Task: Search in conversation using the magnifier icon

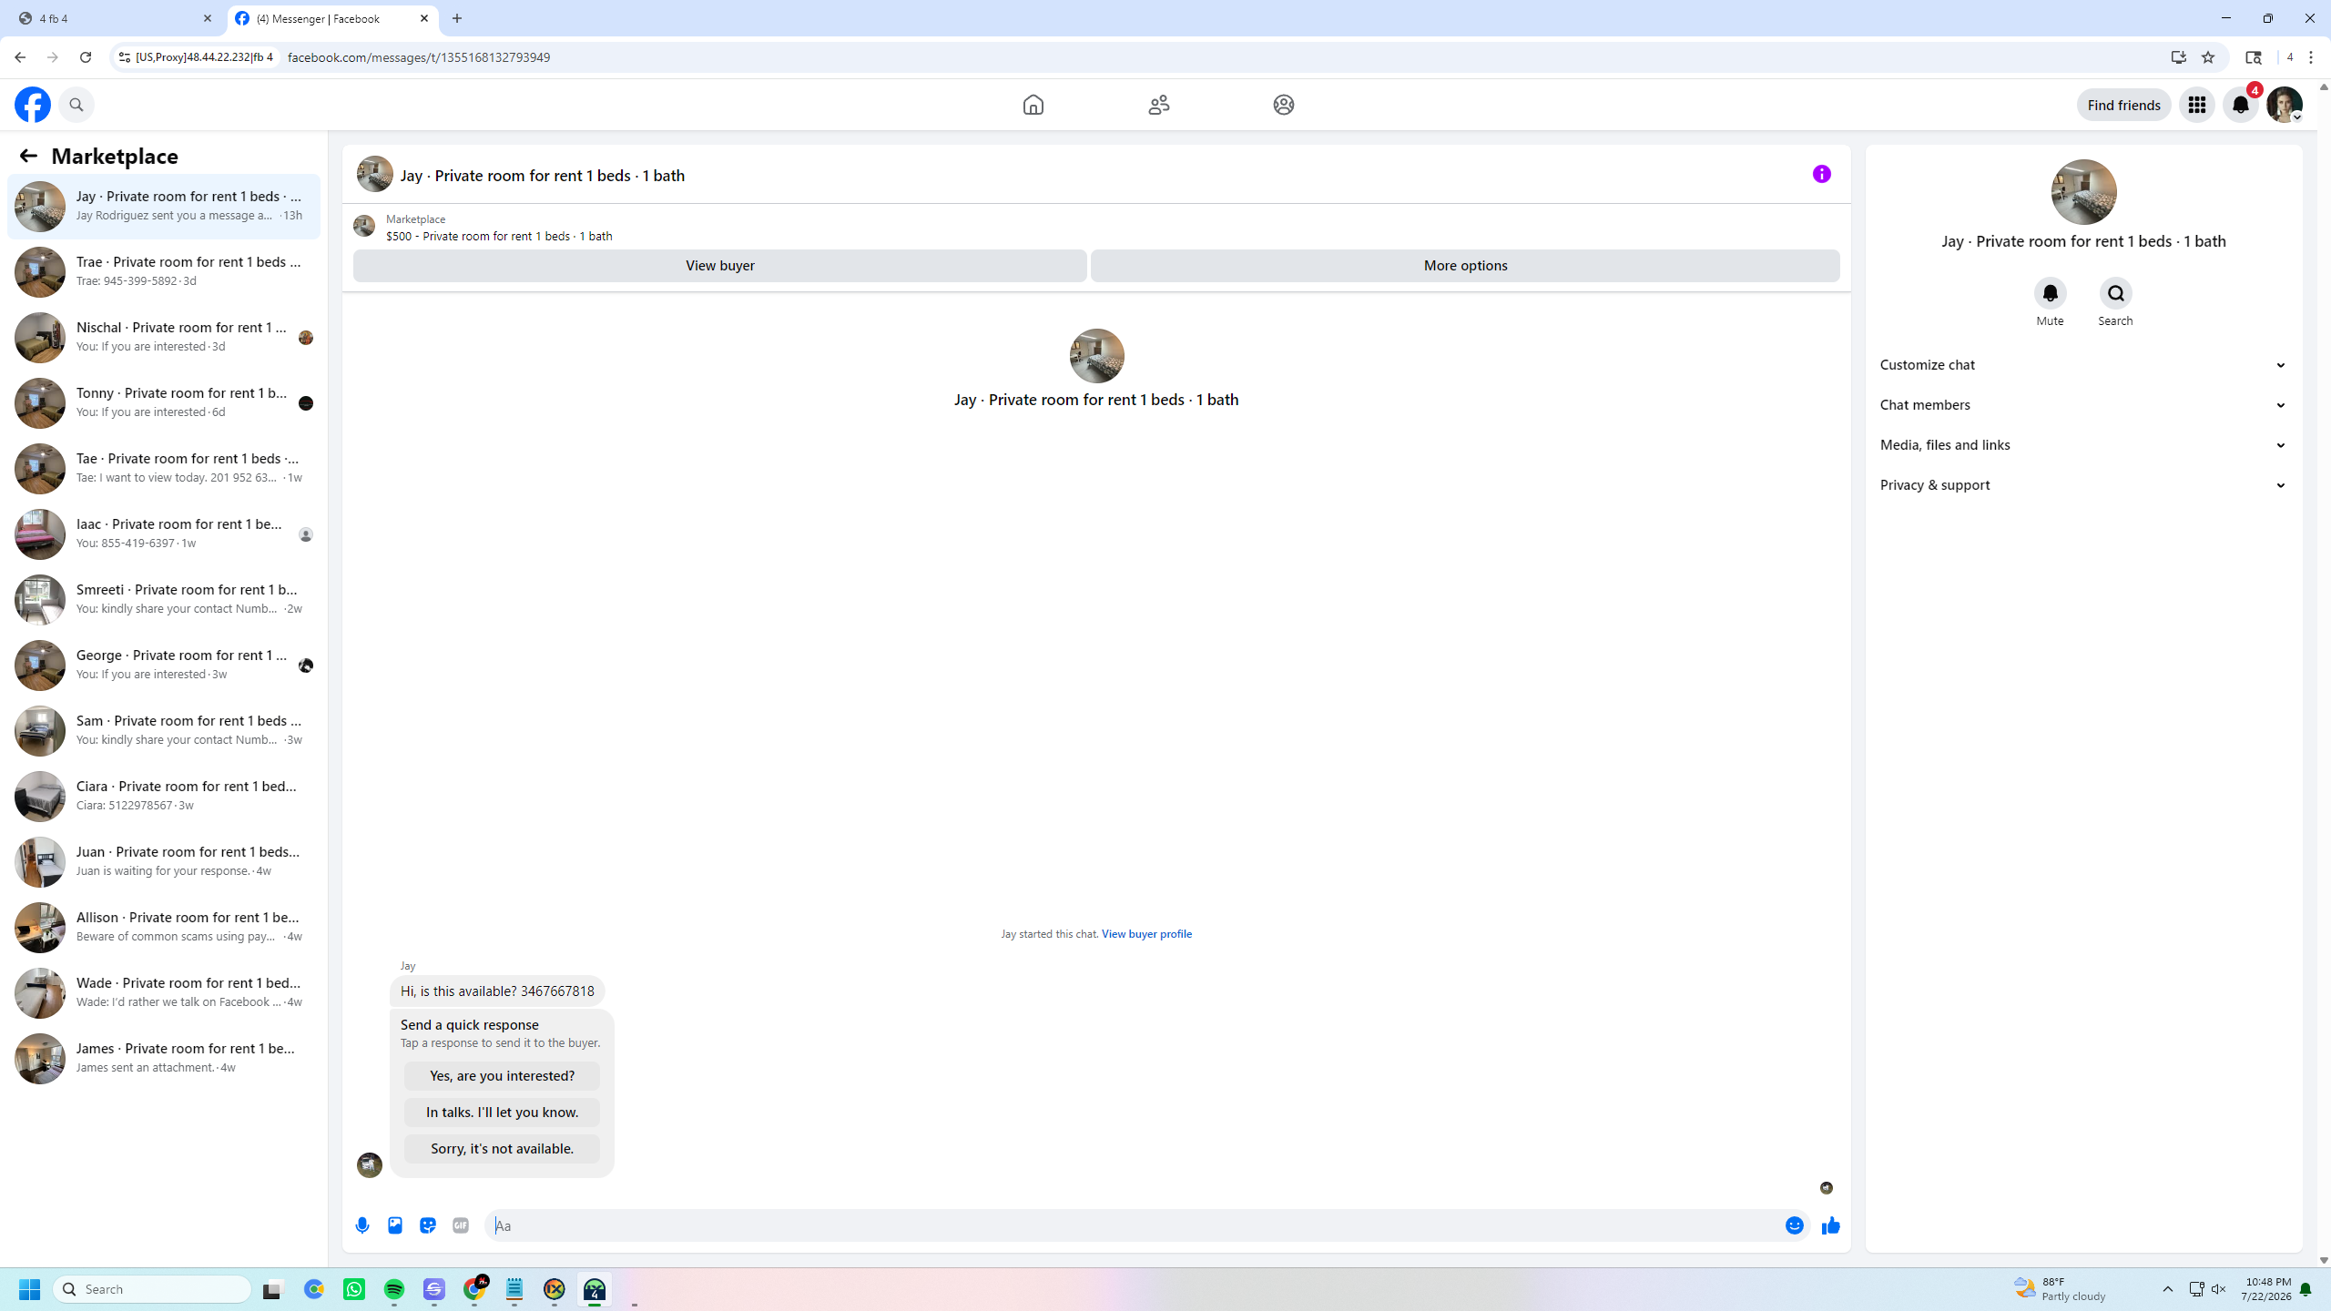Action: click(x=2115, y=293)
